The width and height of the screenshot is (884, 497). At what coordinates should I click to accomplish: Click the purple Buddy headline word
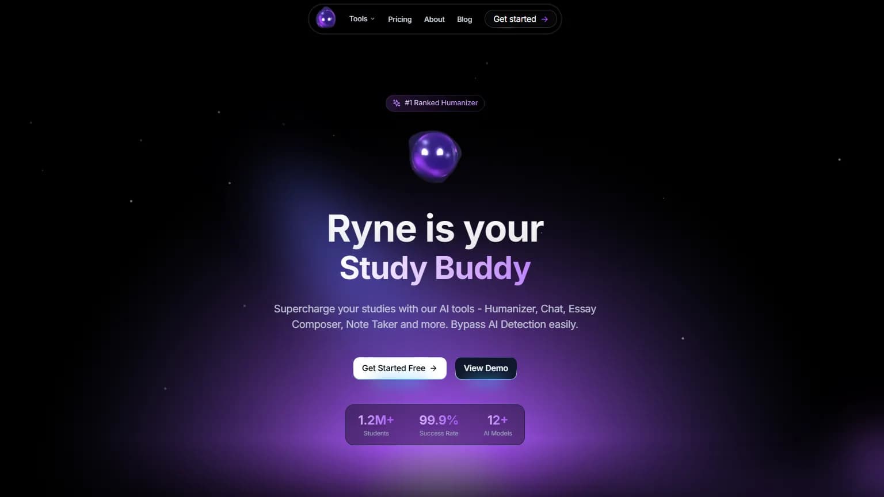point(482,268)
